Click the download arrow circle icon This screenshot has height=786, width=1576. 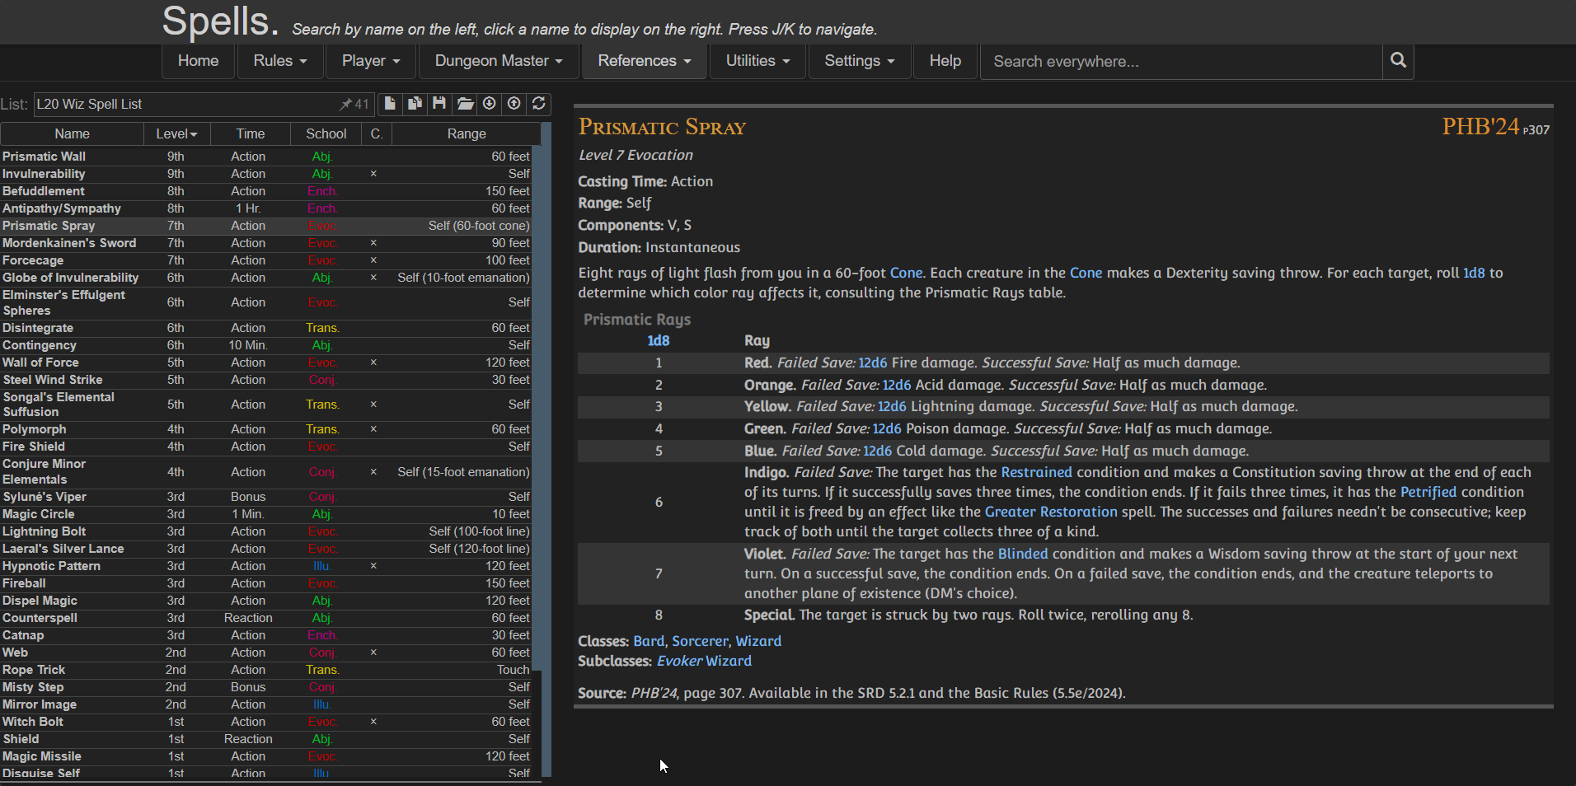coord(490,104)
